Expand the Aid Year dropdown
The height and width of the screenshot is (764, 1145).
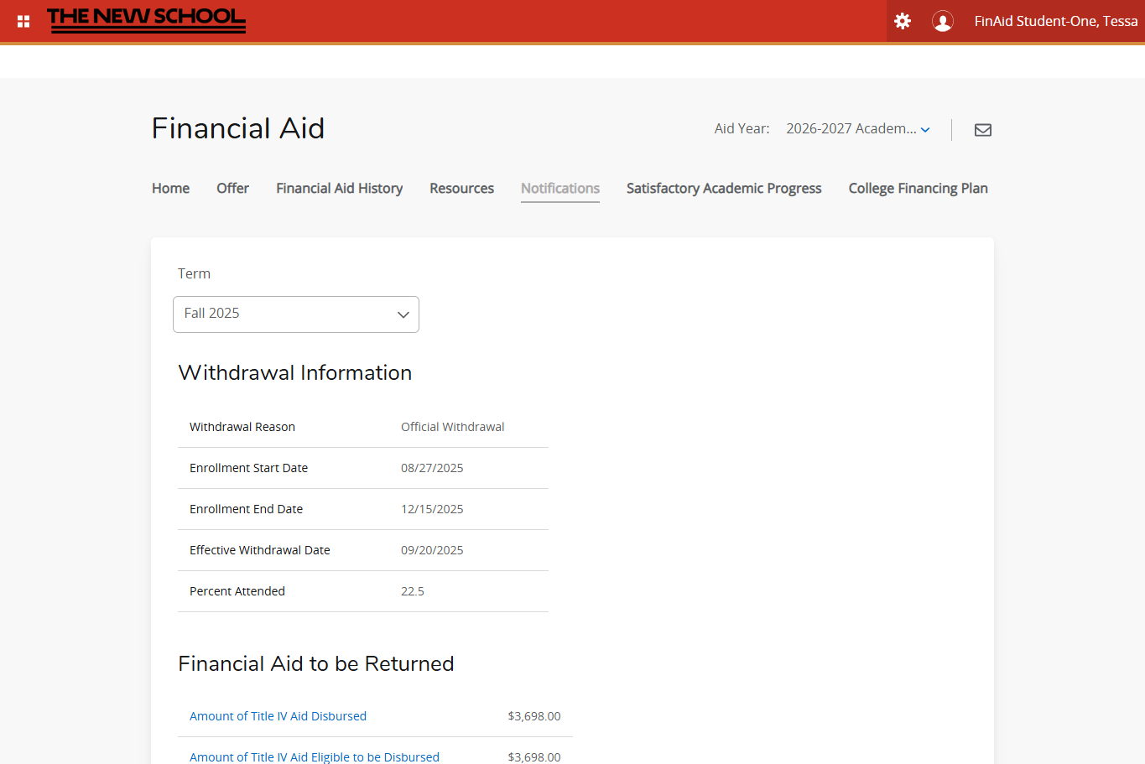click(857, 129)
